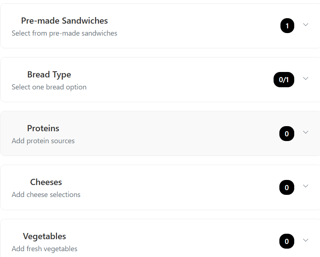
Task: Click the Pre-made Sandwiches count badge showing 1
Action: (x=287, y=26)
